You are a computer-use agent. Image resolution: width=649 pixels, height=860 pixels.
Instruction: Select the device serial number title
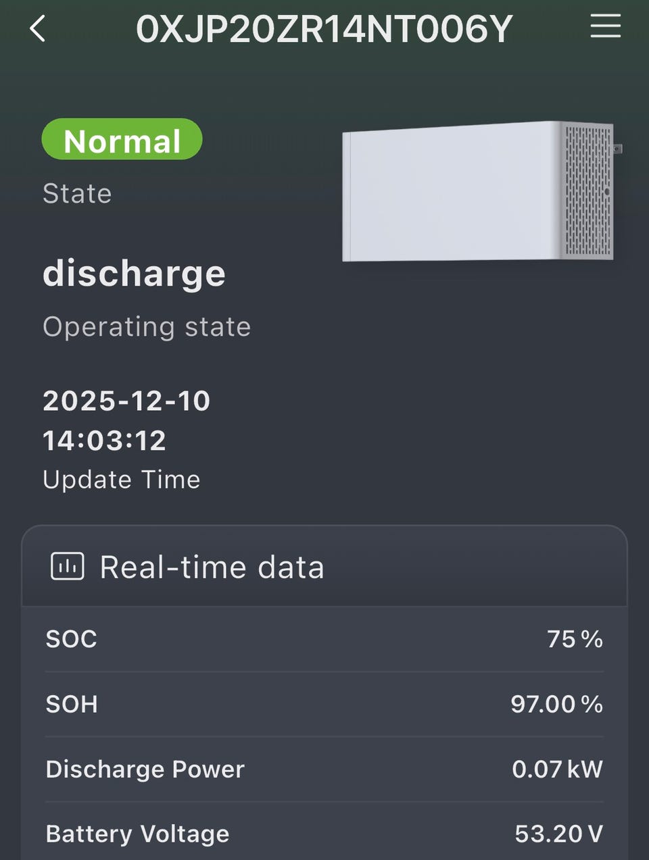[x=324, y=29]
